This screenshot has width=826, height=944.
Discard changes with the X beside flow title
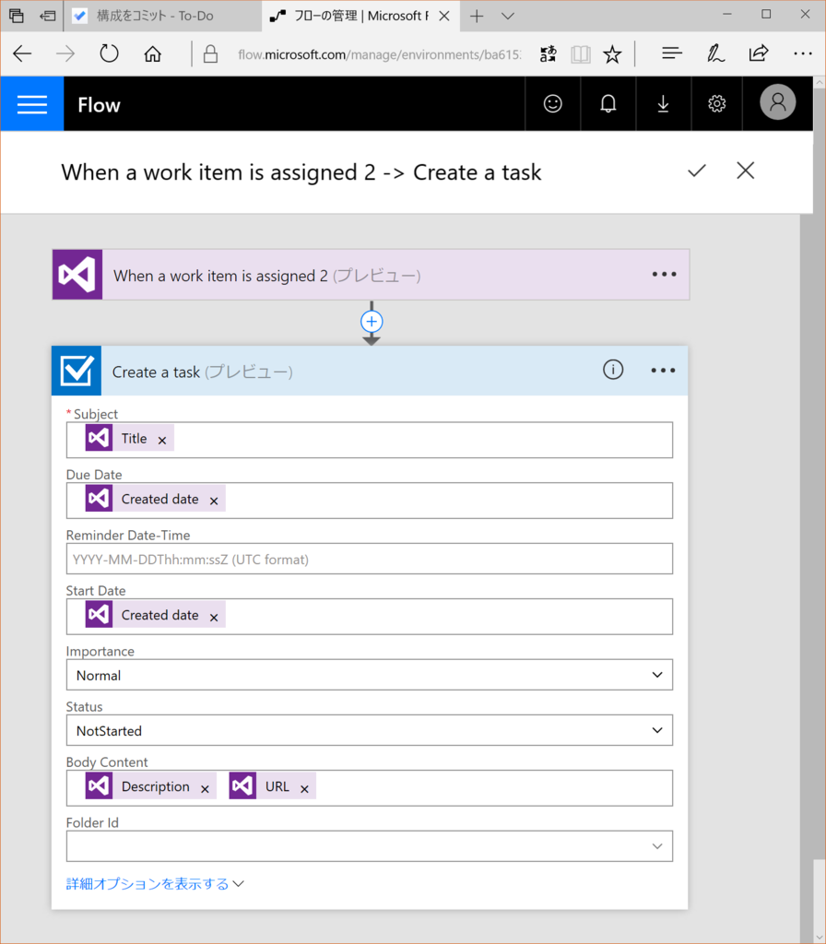pyautogui.click(x=745, y=171)
